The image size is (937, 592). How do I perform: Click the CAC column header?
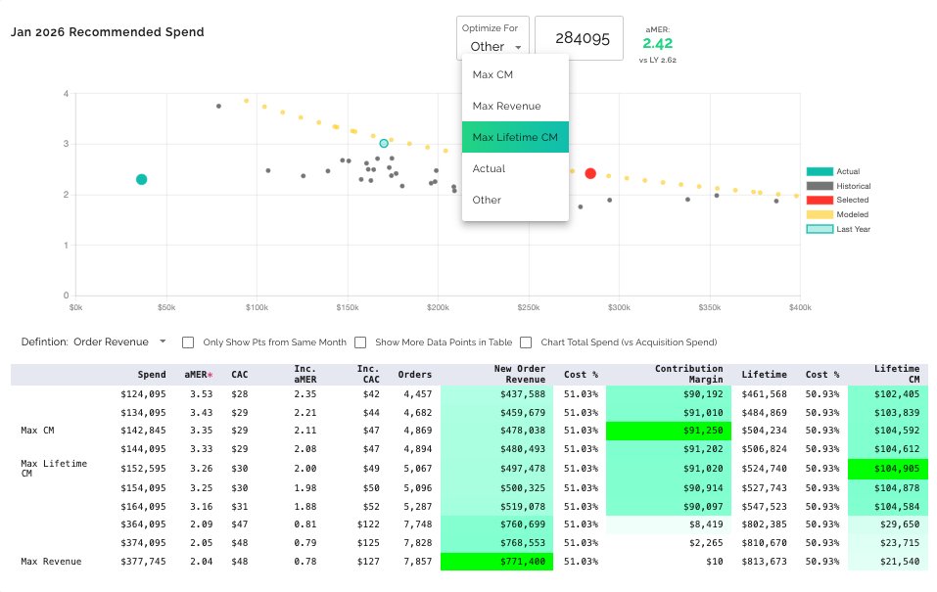[240, 375]
